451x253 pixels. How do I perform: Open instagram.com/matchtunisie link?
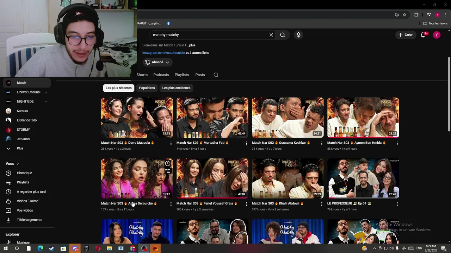pos(163,53)
